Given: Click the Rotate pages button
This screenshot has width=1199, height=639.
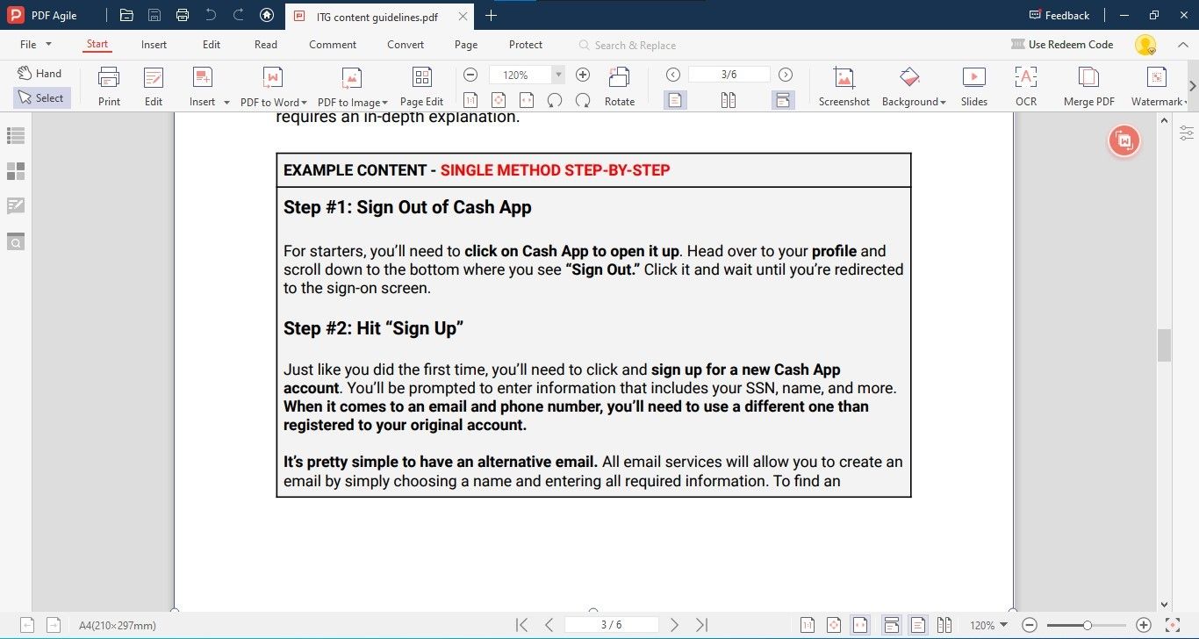Looking at the screenshot, I should click(x=620, y=87).
